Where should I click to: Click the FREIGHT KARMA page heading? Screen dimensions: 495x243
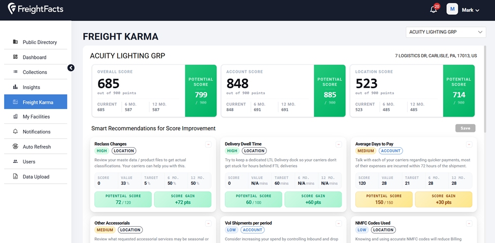pos(121,37)
